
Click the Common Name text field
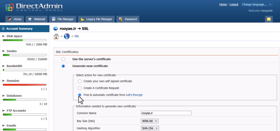[166, 113]
